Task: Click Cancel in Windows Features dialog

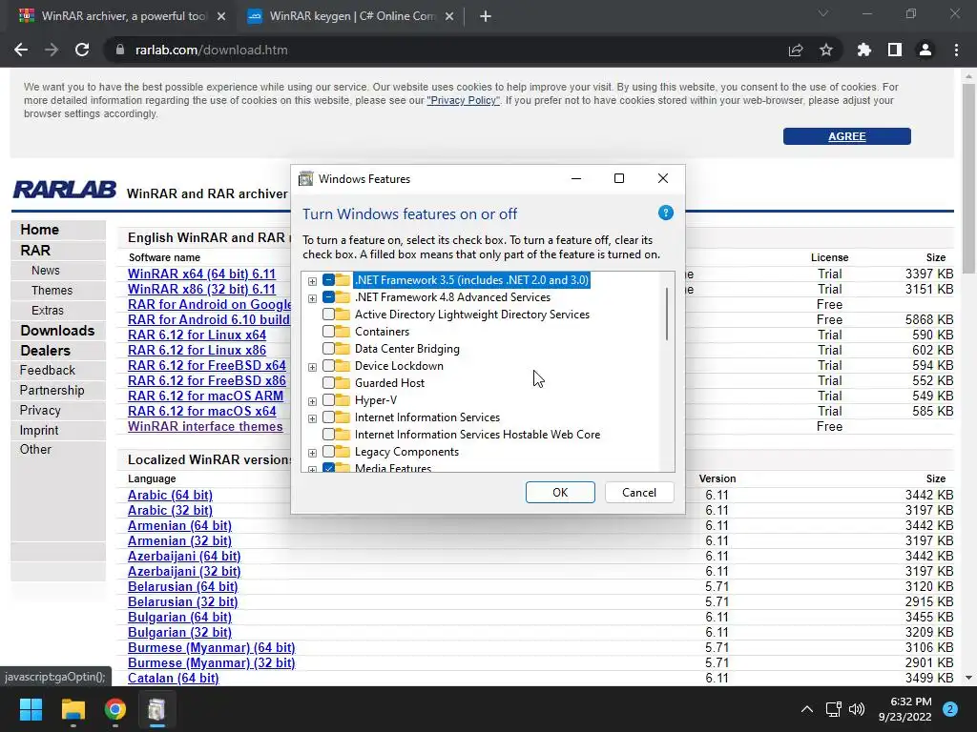Action: click(x=639, y=493)
